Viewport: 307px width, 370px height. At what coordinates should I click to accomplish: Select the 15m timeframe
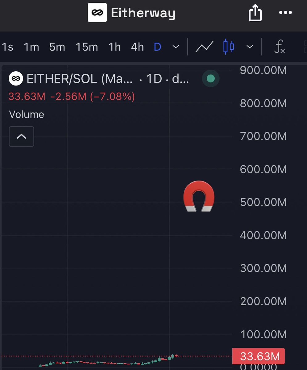pyautogui.click(x=87, y=47)
